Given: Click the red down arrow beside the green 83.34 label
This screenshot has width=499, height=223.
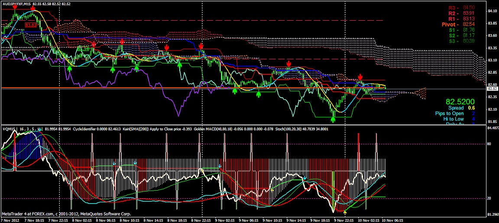Looking at the screenshot, I should [x=94, y=44].
